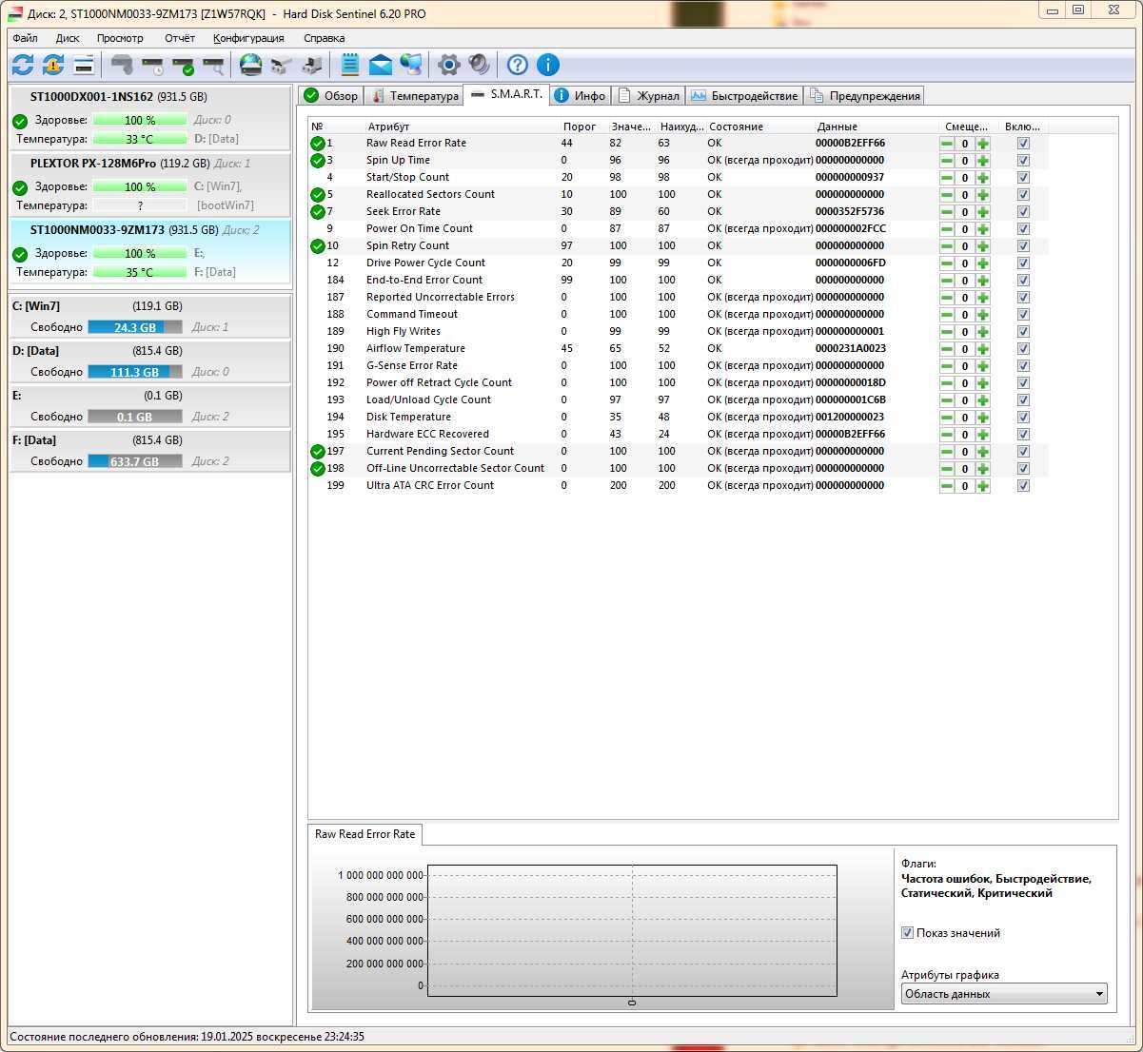This screenshot has width=1143, height=1052.
Task: Select partition D: [Data] entry
Action: 150,360
